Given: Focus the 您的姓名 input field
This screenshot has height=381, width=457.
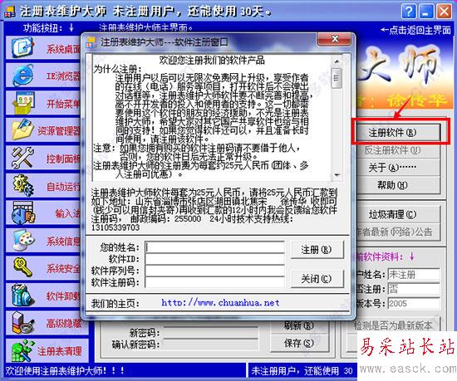Looking at the screenshot, I should (214, 247).
